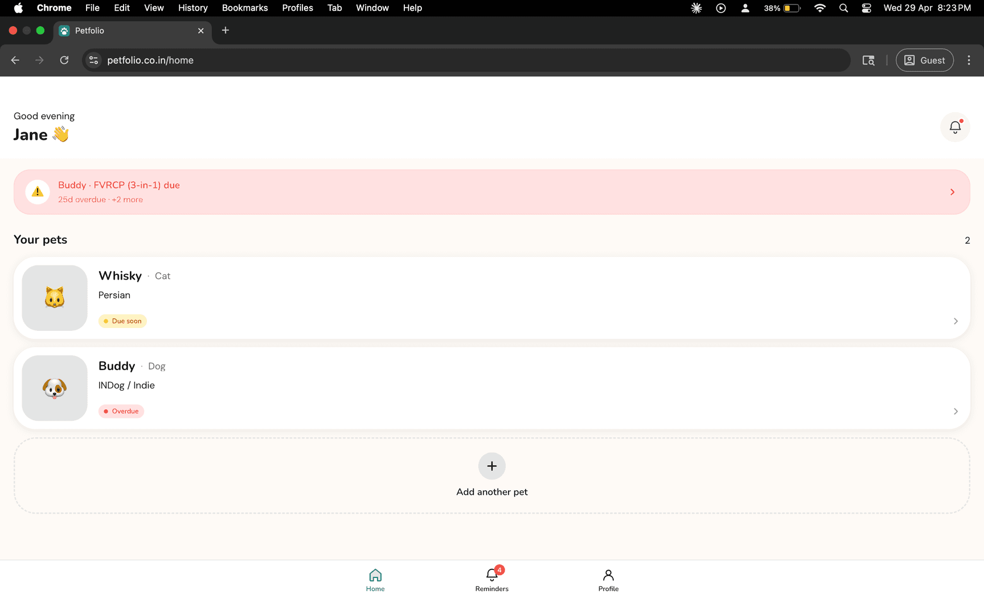
Task: Click Whisky's cat avatar thumbnail
Action: [55, 298]
